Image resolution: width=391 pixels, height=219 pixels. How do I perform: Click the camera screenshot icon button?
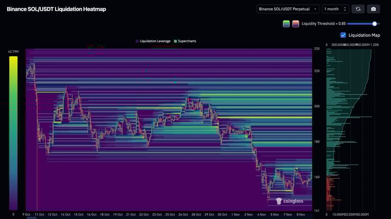373,9
